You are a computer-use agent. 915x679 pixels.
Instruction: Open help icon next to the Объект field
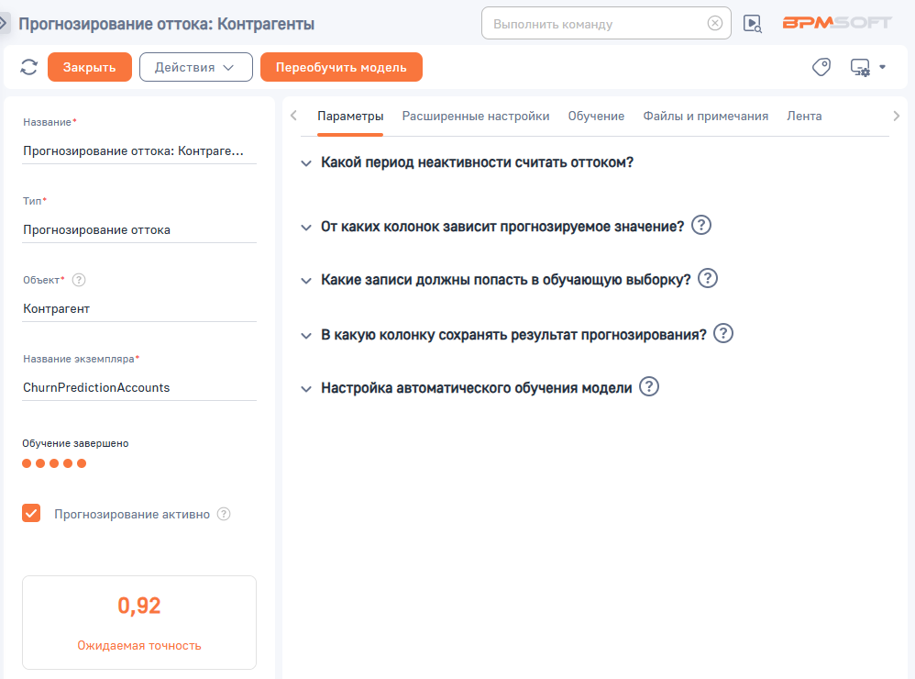[x=79, y=280]
